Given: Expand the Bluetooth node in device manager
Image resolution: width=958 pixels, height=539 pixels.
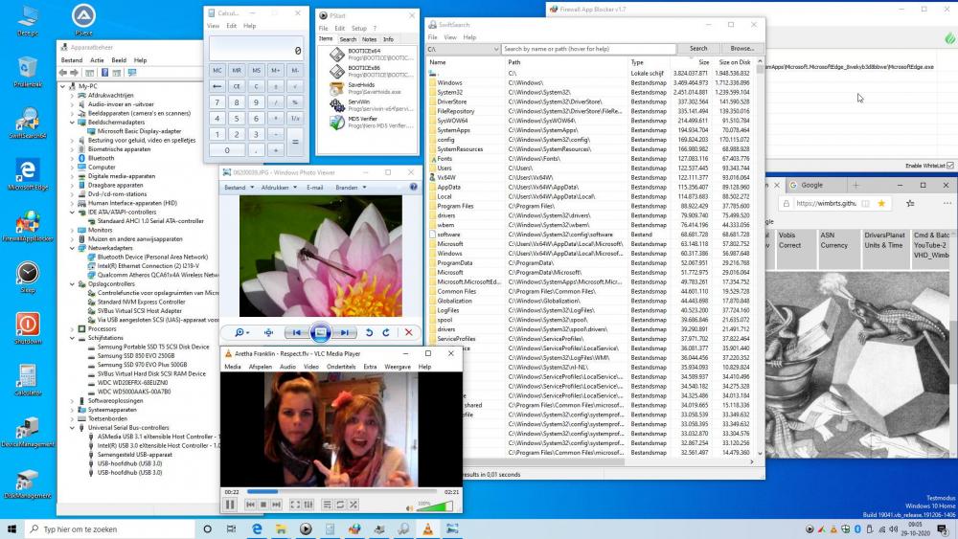Looking at the screenshot, I should point(73,158).
